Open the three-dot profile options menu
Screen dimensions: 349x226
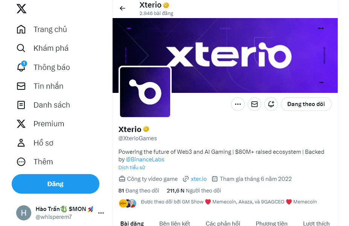[x=238, y=104]
